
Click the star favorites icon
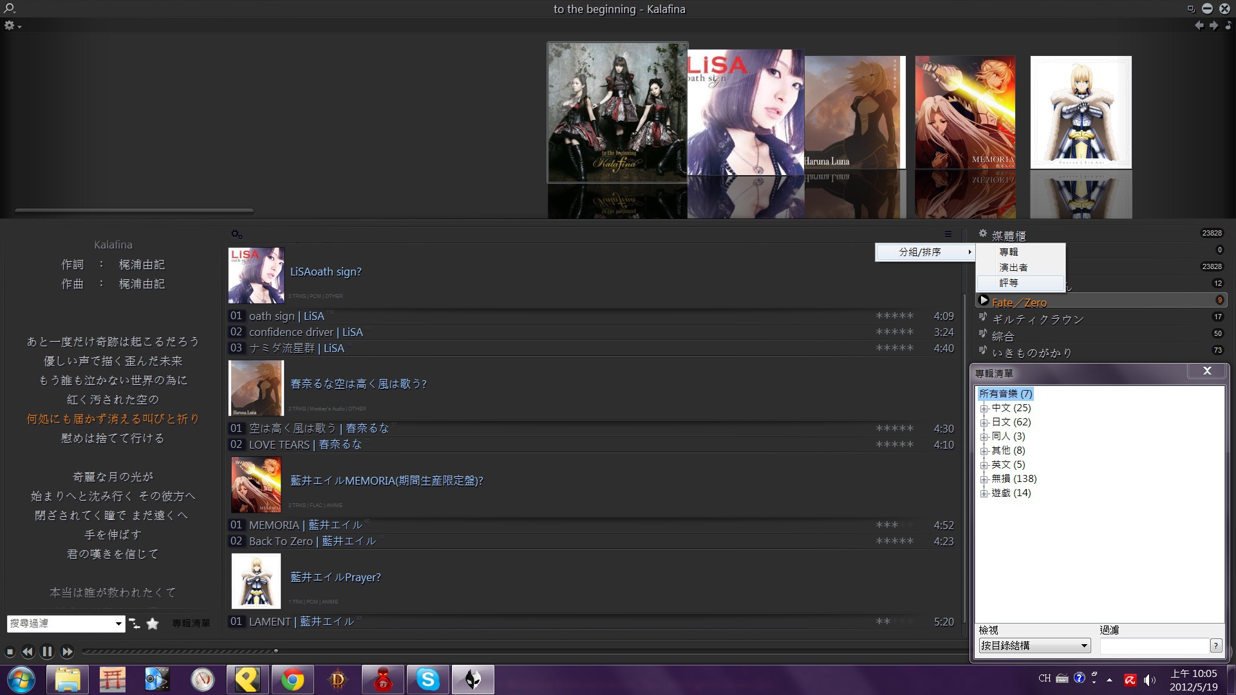click(153, 624)
